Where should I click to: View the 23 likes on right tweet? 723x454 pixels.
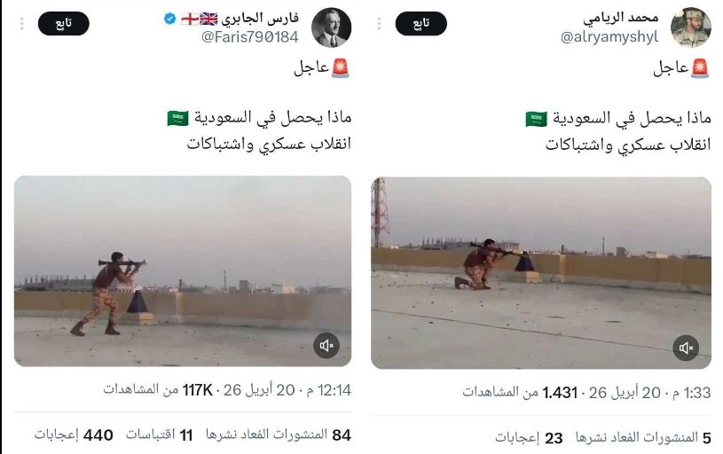coord(529,437)
